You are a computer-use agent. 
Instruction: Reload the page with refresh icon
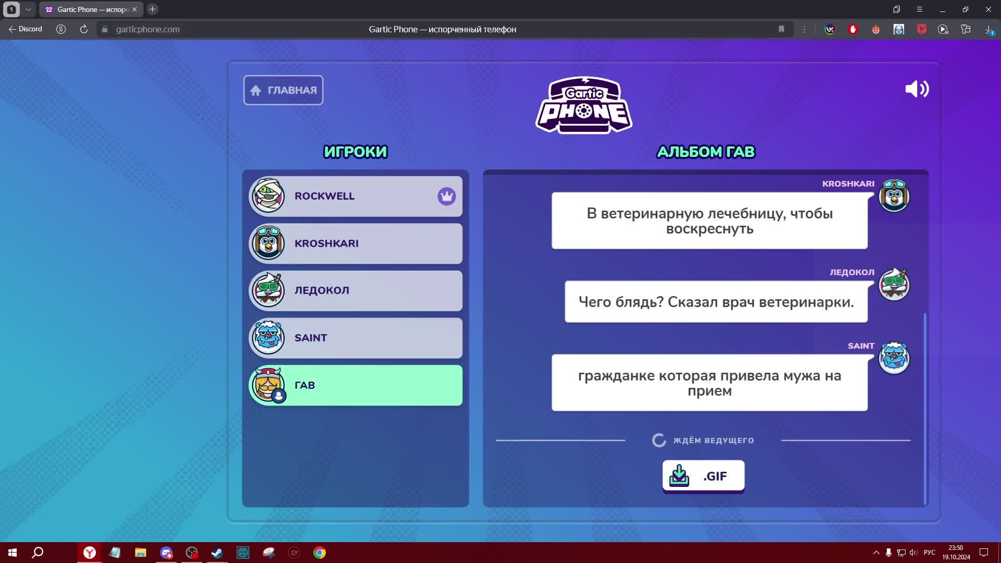(83, 29)
